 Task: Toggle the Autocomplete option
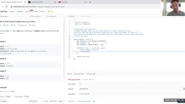tap(86, 16)
